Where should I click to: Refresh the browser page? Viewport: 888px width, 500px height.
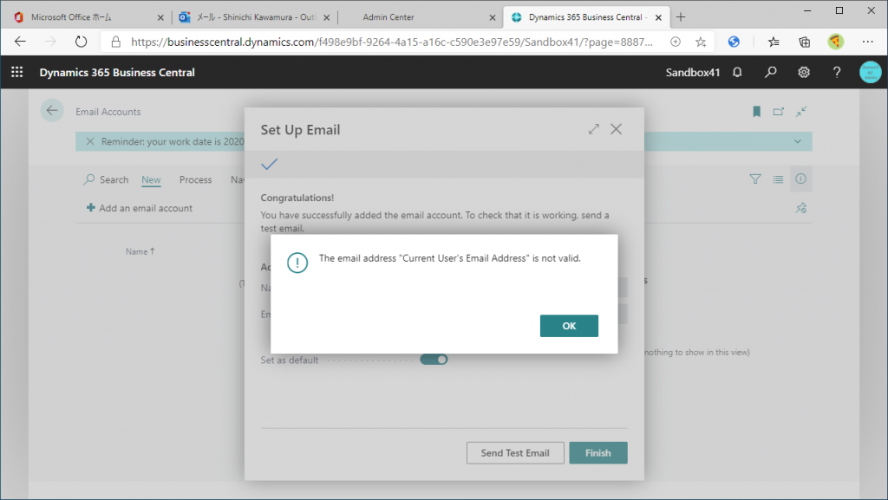click(81, 42)
